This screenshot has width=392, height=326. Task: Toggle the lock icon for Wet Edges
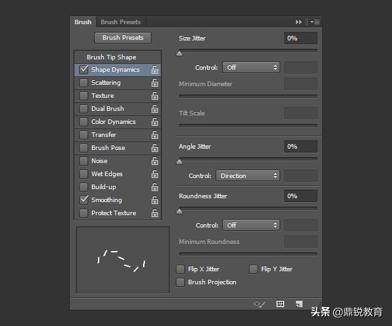(155, 174)
